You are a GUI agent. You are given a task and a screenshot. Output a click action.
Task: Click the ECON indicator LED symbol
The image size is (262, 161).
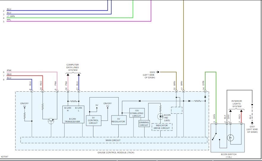tap(160, 116)
